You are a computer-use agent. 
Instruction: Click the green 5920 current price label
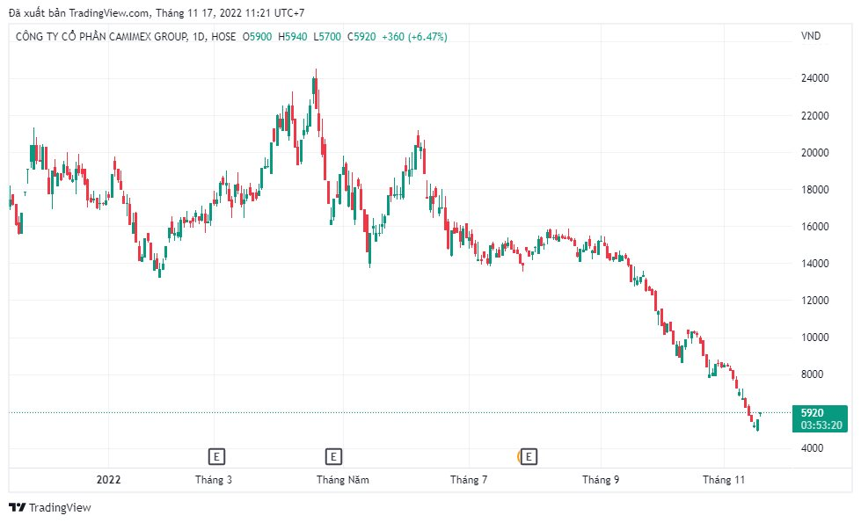click(x=812, y=413)
